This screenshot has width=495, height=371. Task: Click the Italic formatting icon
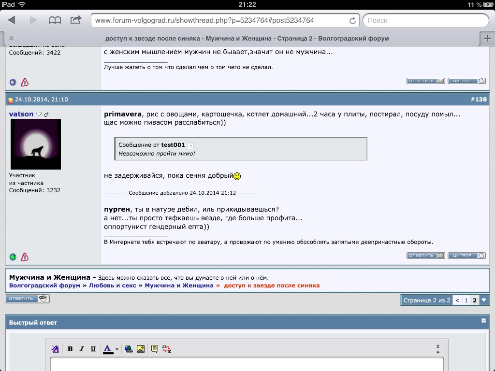(82, 349)
